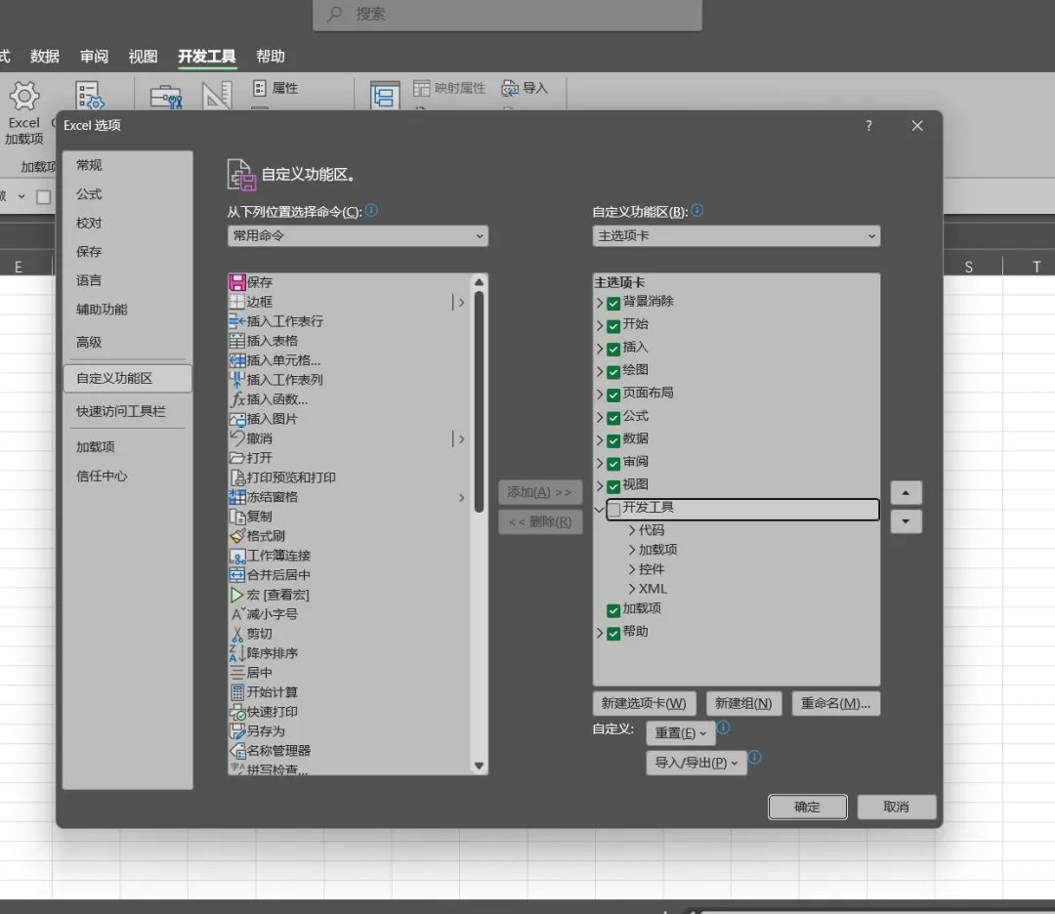
Task: Select the 打开 folder command icon
Action: (237, 458)
